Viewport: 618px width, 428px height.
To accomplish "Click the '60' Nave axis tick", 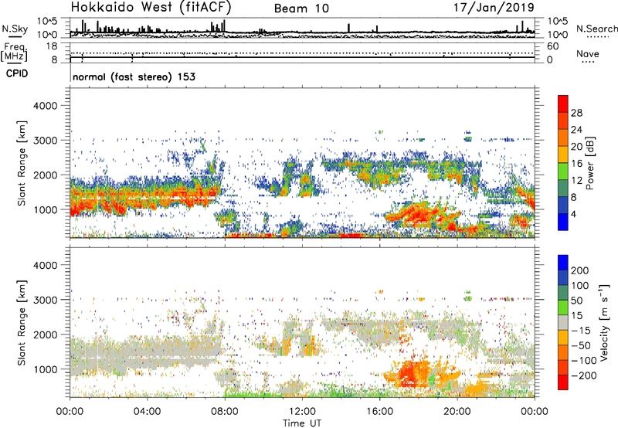I will [552, 46].
